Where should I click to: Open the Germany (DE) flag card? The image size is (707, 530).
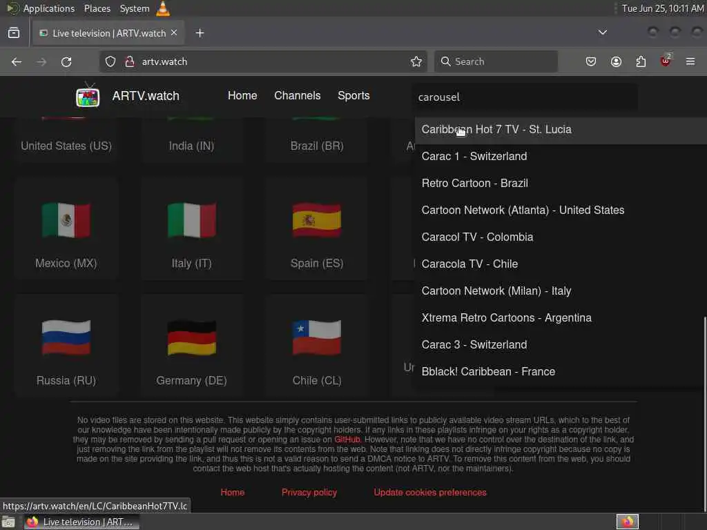point(192,346)
